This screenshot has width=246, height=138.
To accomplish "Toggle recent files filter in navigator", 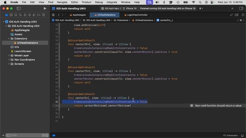I will (43, 135).
